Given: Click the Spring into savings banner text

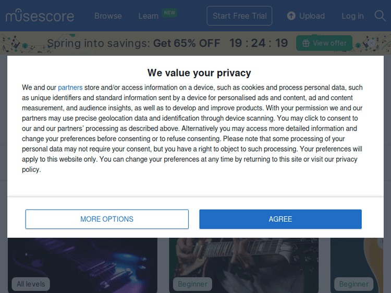Looking at the screenshot, I should (133, 43).
